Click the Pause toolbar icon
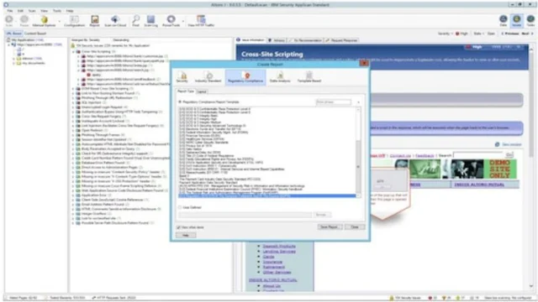The image size is (538, 302). click(24, 20)
